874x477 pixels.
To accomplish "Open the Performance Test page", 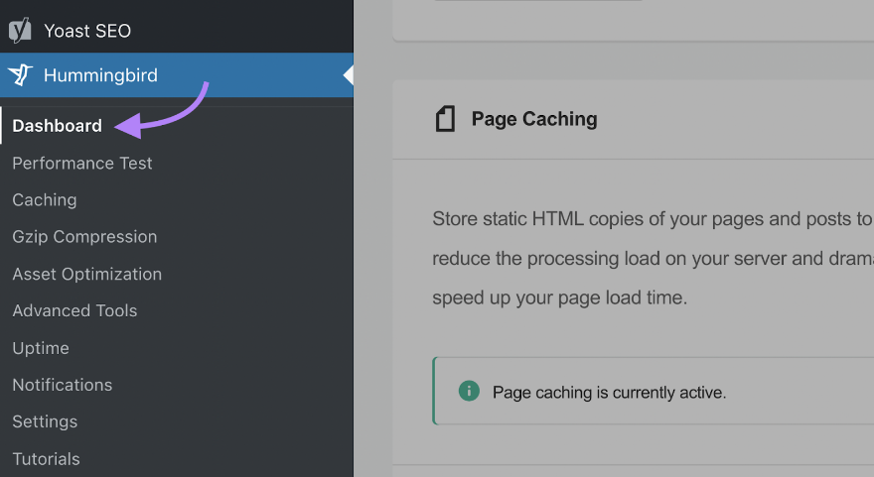I will (81, 163).
